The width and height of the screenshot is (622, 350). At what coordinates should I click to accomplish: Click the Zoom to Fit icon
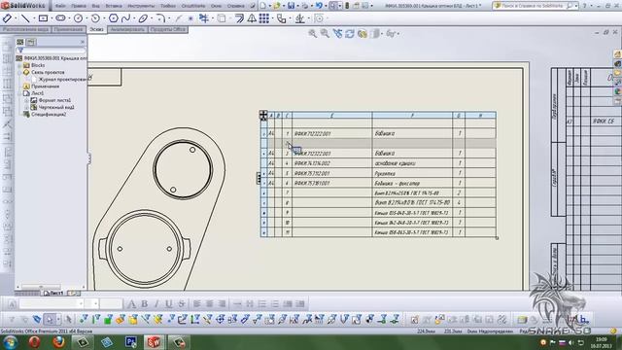[x=313, y=34]
